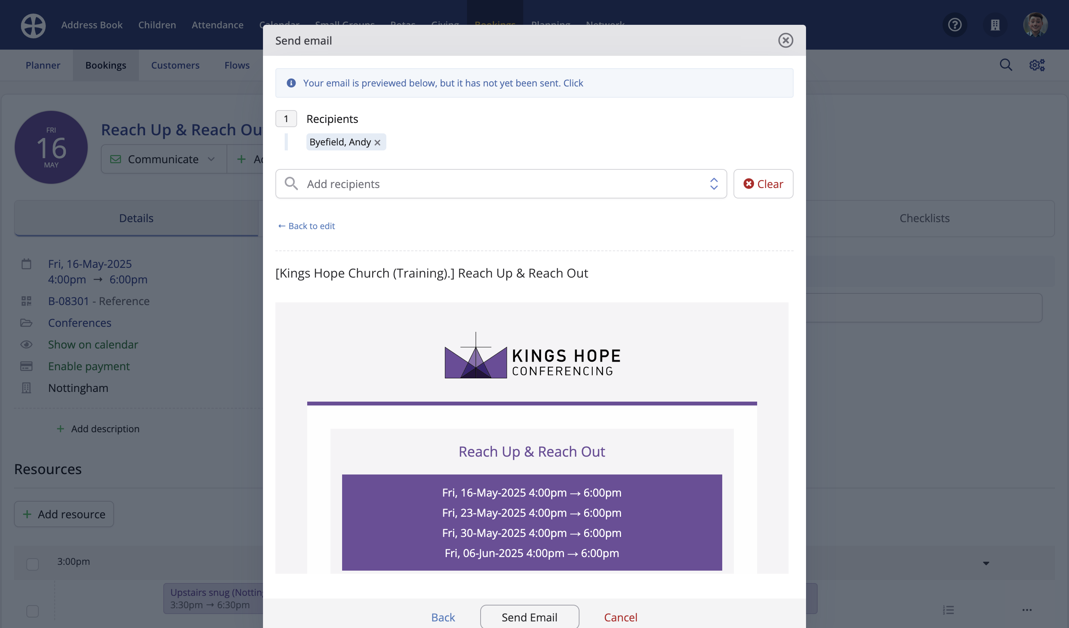1069x628 pixels.
Task: Go Back to edit the email
Action: tap(306, 226)
